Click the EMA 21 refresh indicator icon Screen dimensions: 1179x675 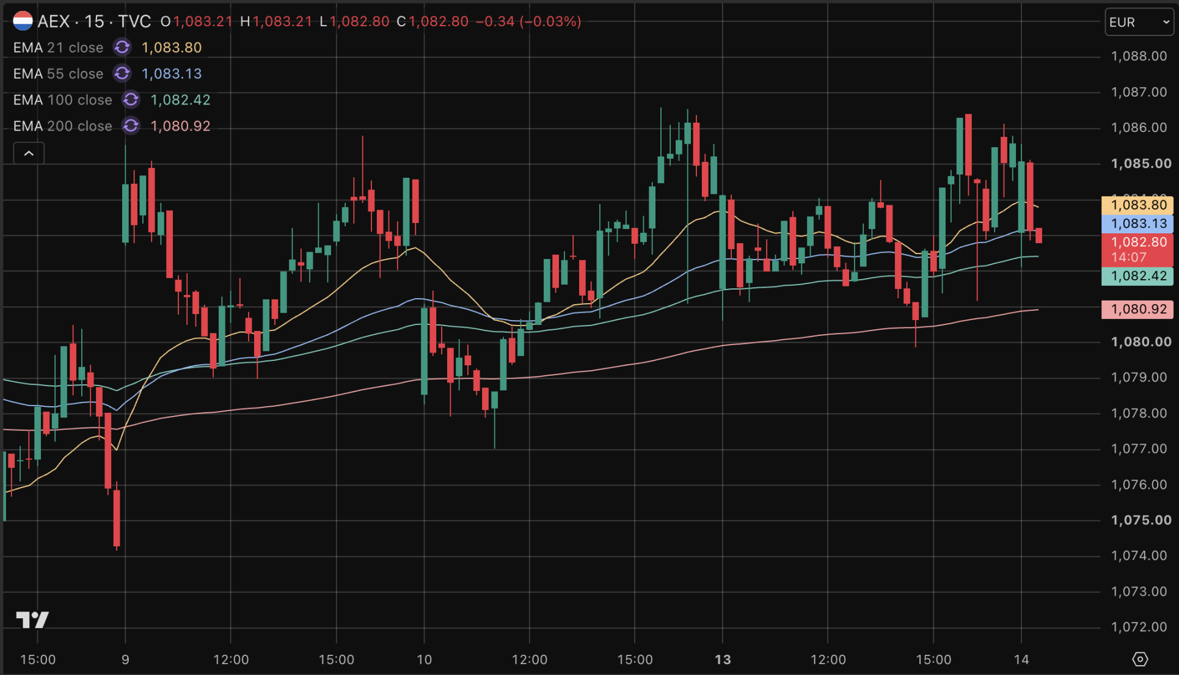click(122, 48)
